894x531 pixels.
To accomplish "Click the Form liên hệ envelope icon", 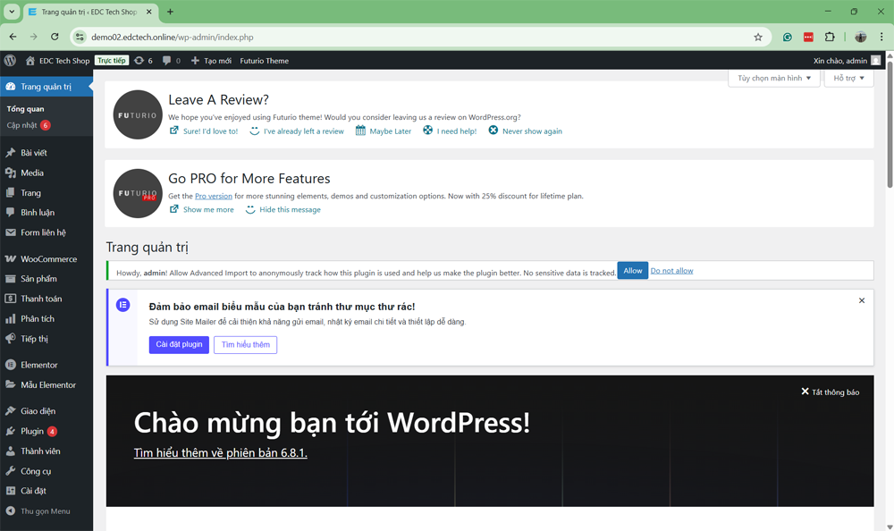I will point(10,232).
